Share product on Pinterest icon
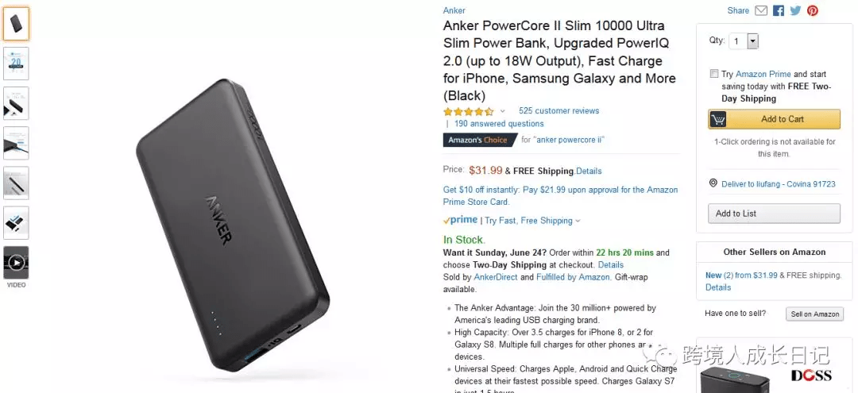858x393 pixels. (x=813, y=10)
